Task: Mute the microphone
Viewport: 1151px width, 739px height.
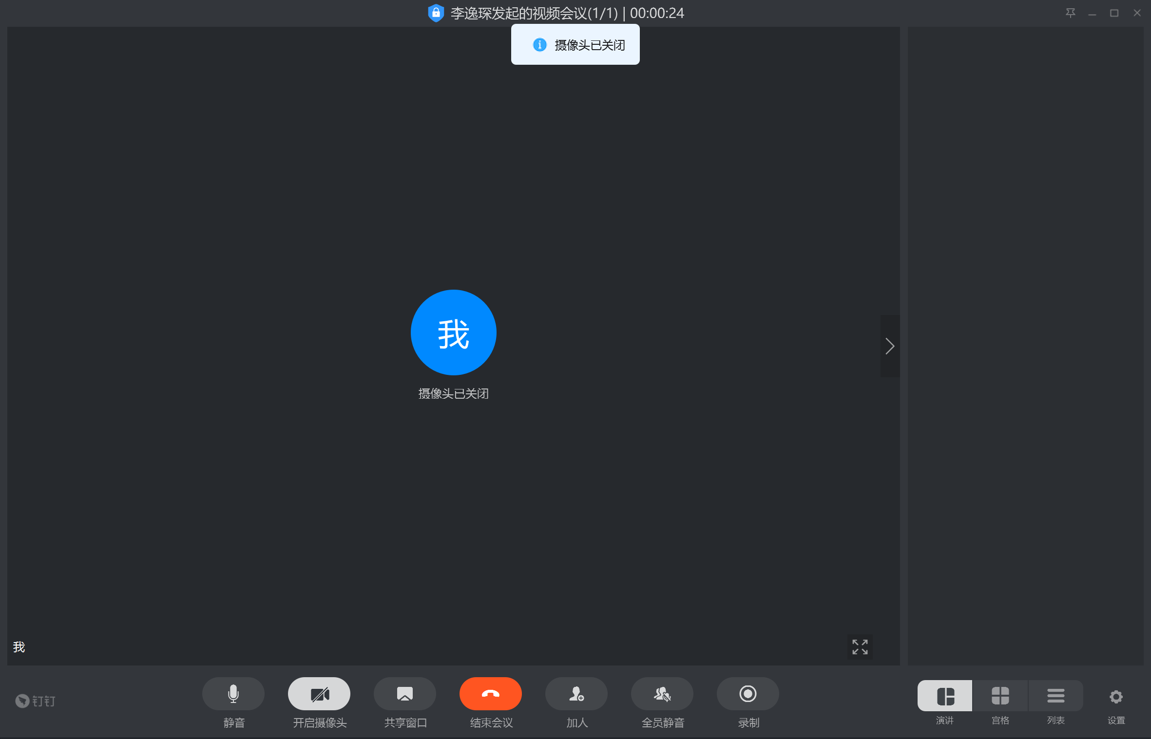Action: coord(233,694)
